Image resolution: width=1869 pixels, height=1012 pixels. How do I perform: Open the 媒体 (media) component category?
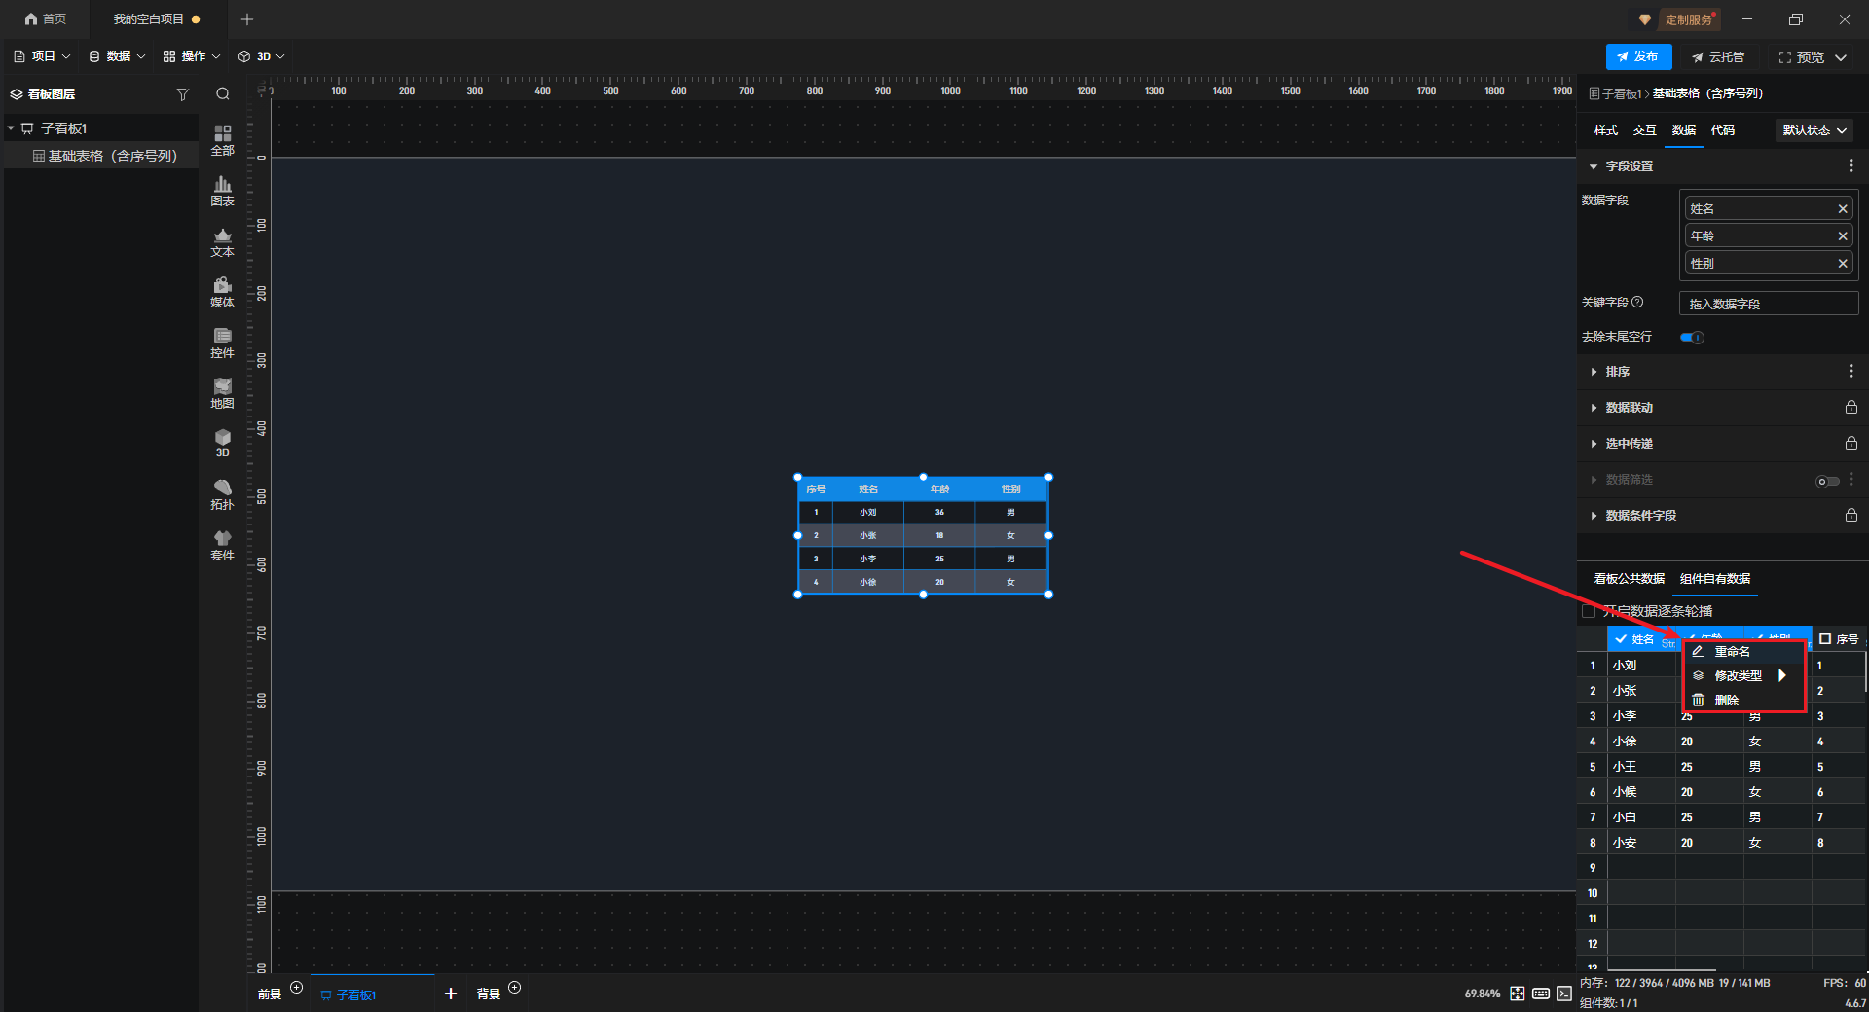pos(222,292)
